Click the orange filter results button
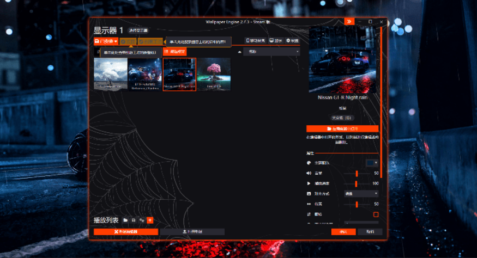 click(x=174, y=52)
